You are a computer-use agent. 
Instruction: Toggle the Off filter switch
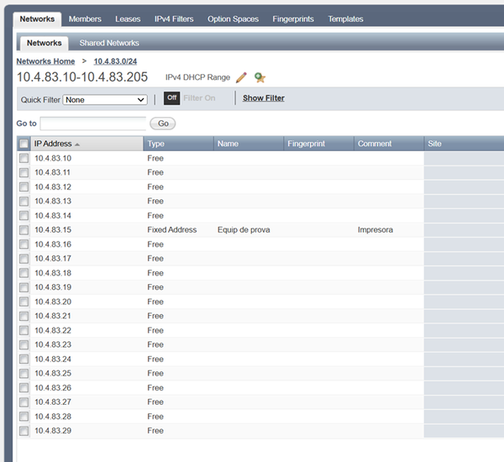[x=171, y=98]
